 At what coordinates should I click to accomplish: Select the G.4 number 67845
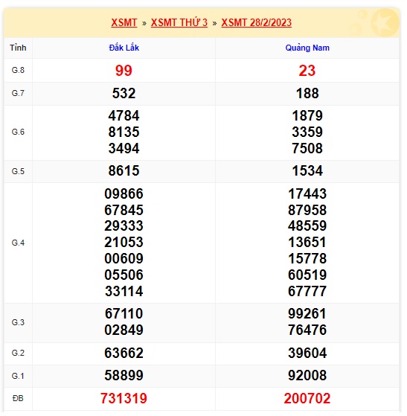click(x=124, y=210)
